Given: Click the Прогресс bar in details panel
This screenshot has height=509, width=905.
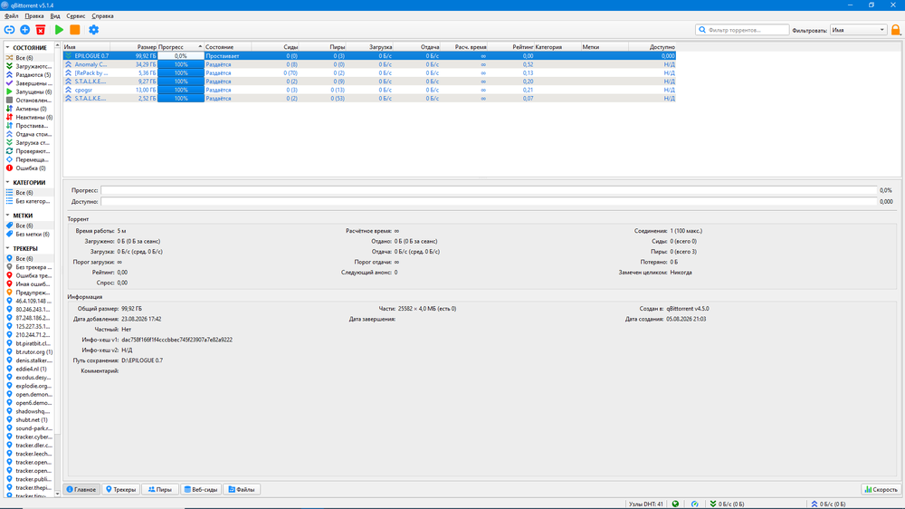Looking at the screenshot, I should tap(489, 190).
